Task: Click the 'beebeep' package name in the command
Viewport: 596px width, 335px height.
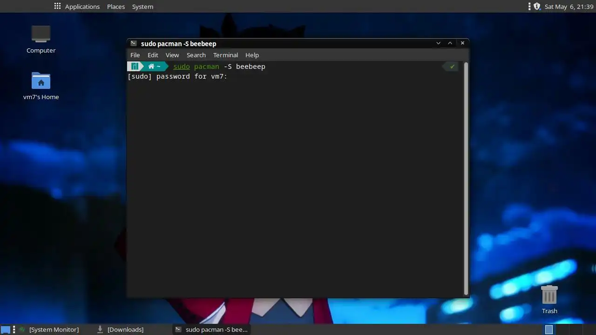Action: coord(251,67)
